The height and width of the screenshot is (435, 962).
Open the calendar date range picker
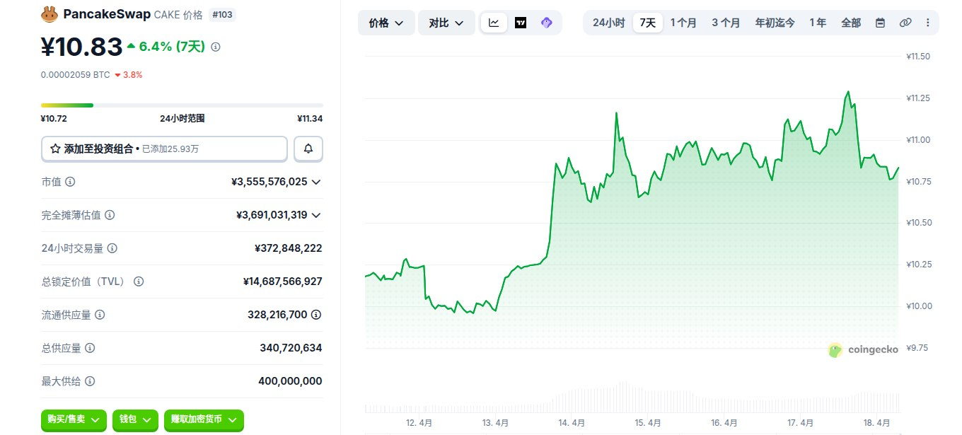pyautogui.click(x=880, y=23)
